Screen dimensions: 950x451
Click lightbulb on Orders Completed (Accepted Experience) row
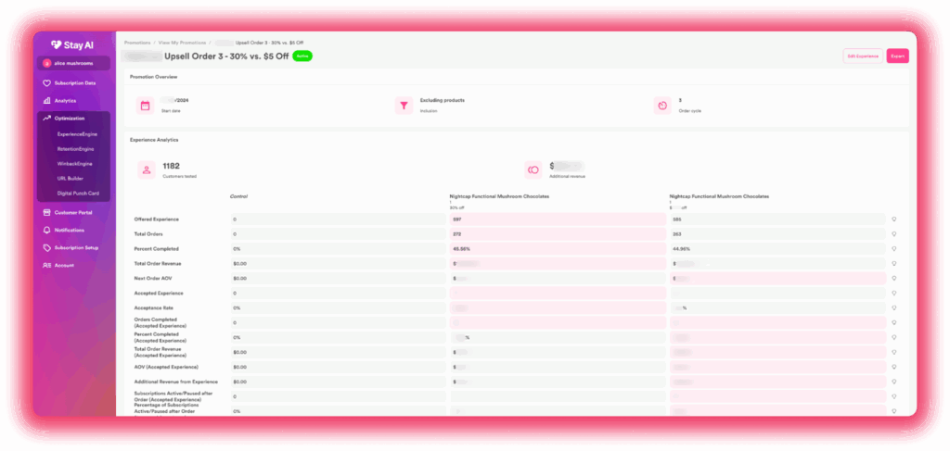[893, 323]
